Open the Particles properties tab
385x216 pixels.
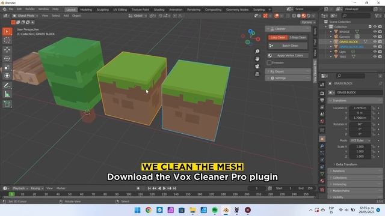(322, 153)
